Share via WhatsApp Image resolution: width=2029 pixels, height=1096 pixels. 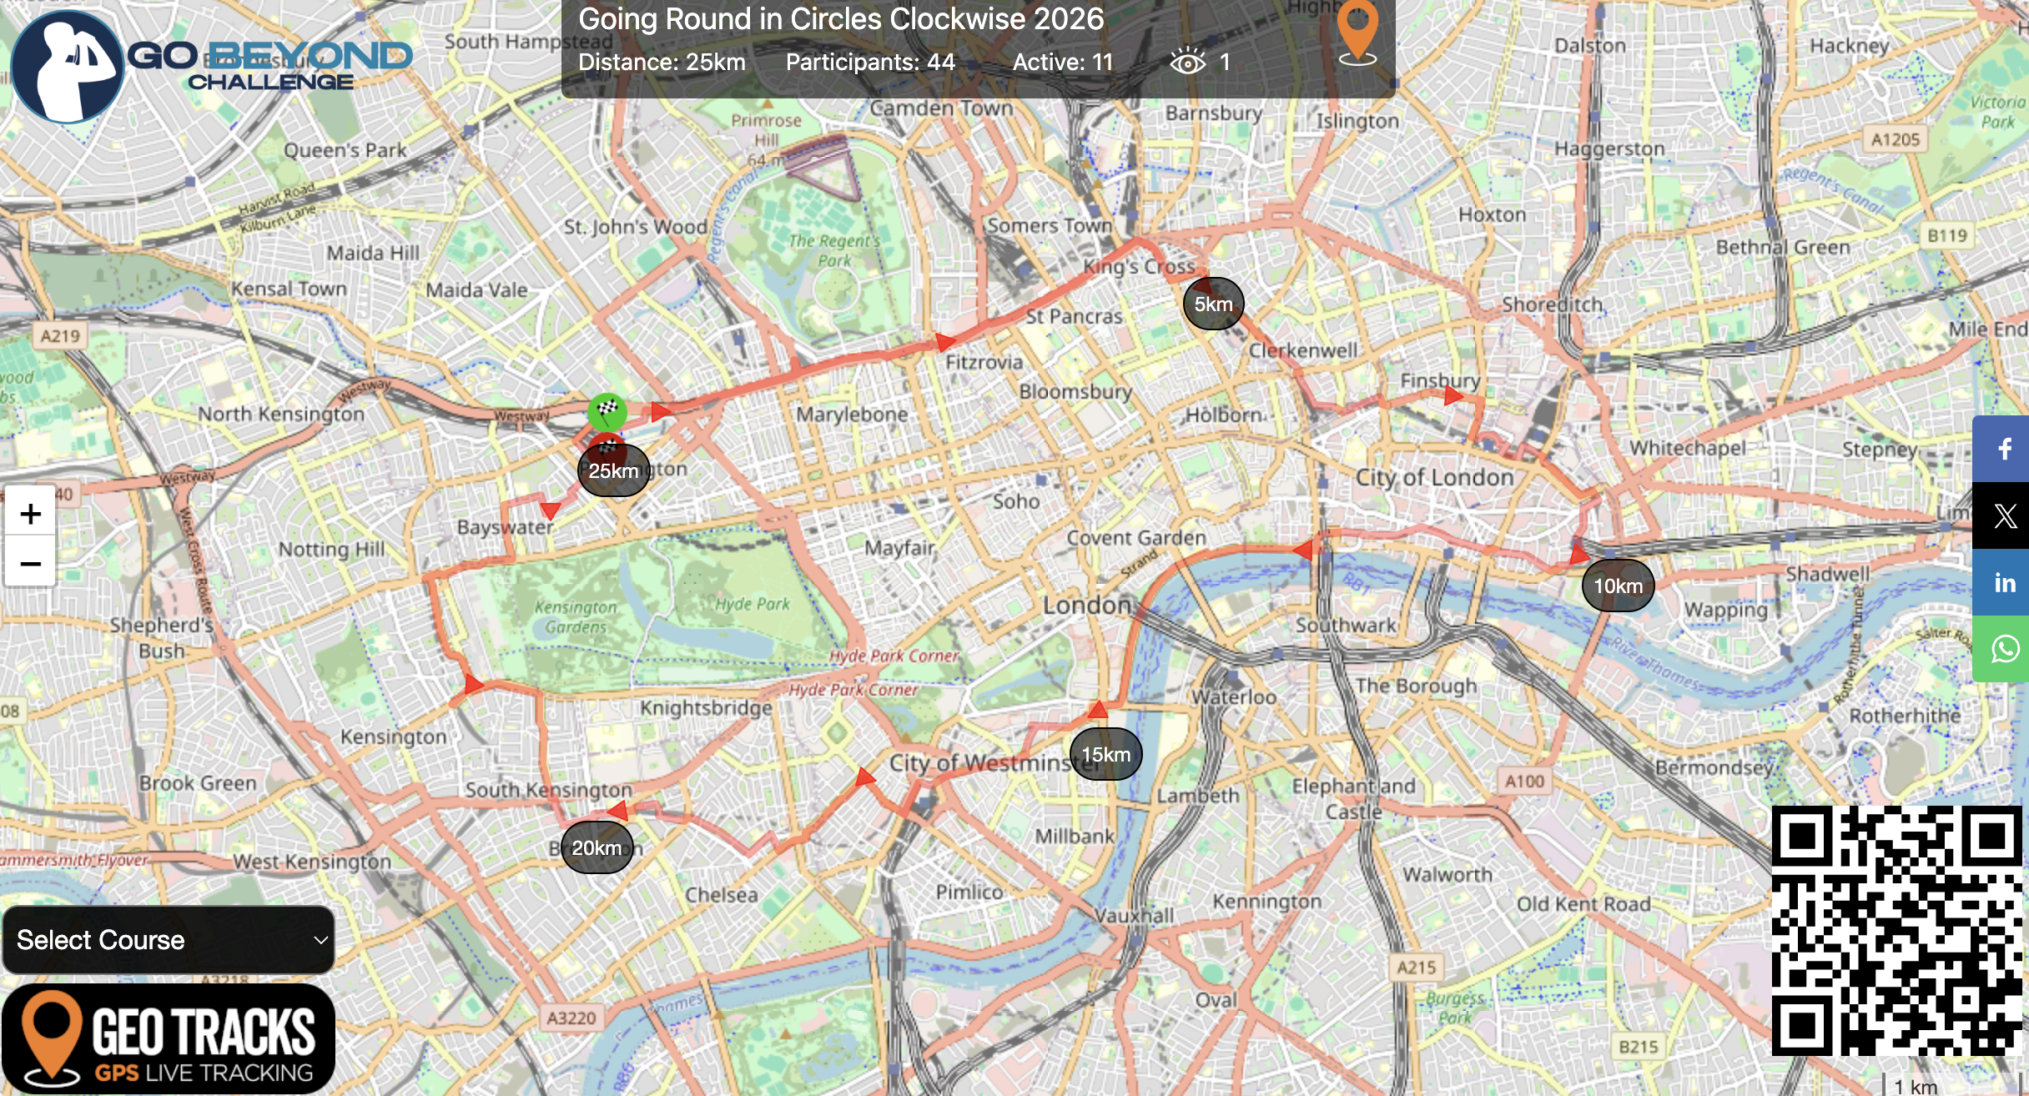tap(2002, 649)
